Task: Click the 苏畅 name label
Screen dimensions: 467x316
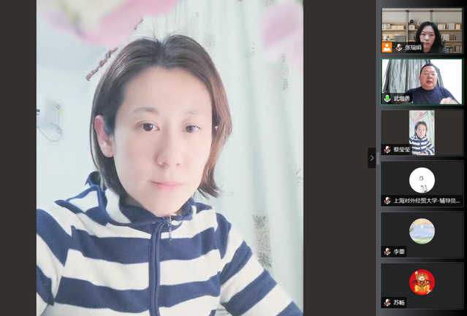Action: pos(398,302)
